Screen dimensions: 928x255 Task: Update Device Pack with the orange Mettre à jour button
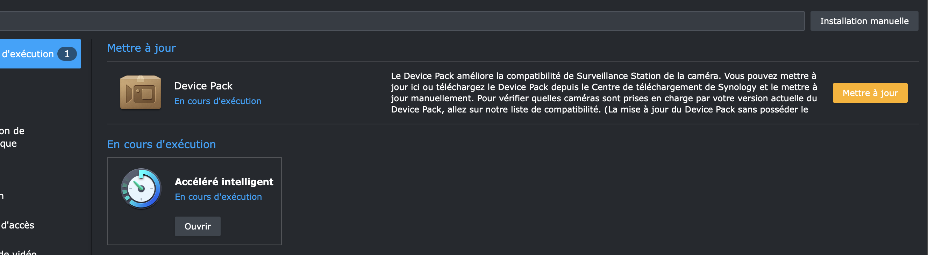tap(870, 93)
